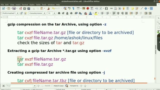Click the Paste clipboard icon
Screen dimensions: 160x90
point(42,8)
